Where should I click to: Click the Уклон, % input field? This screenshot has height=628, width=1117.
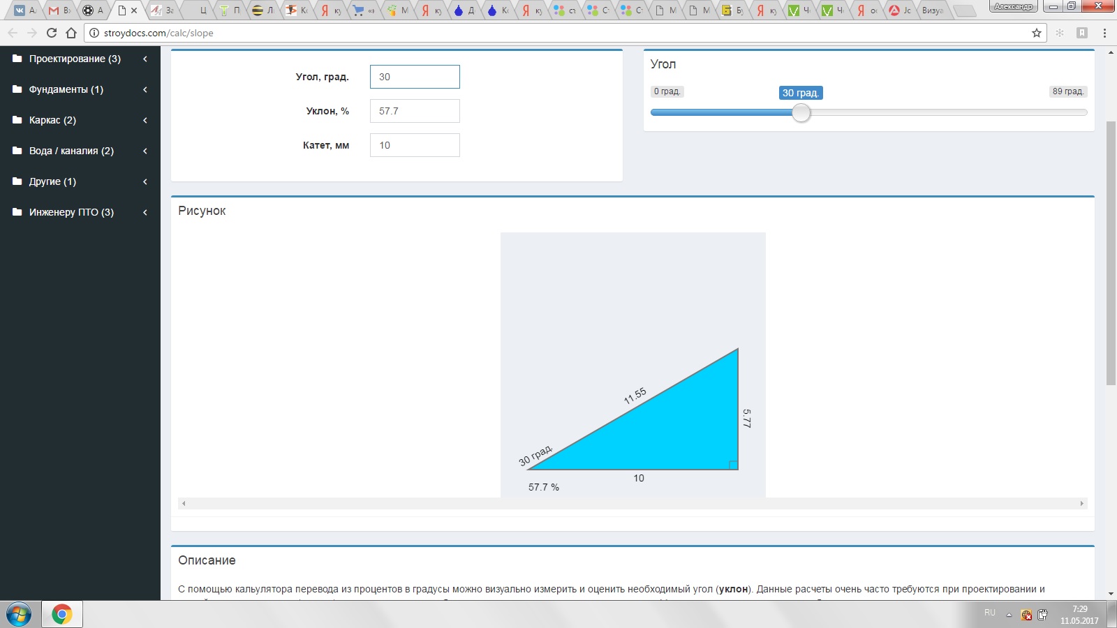415,111
